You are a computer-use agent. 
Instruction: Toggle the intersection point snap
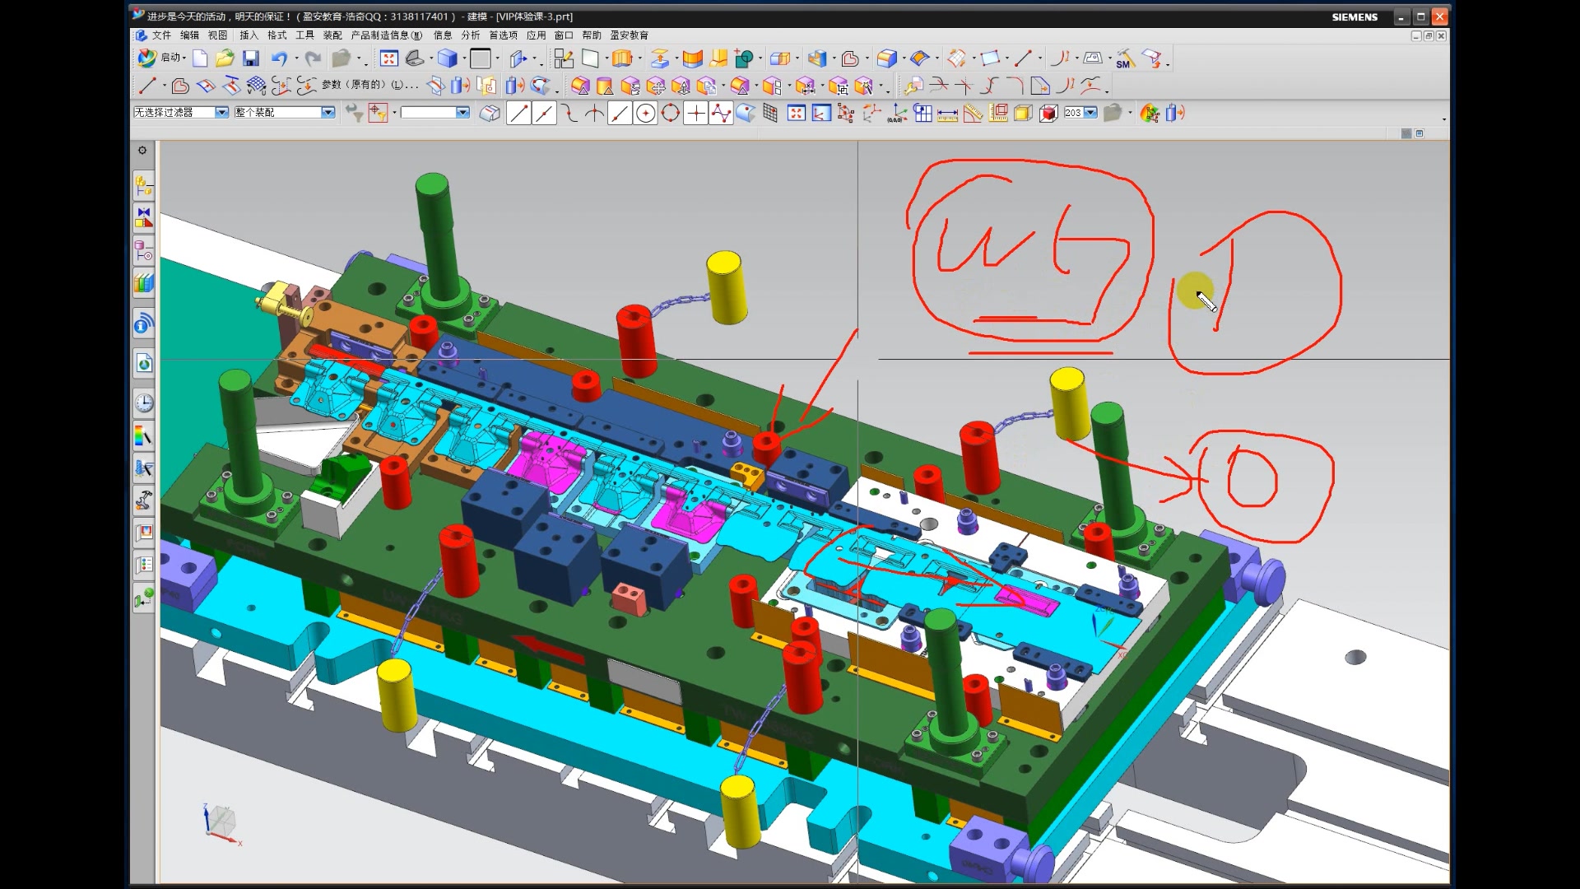pyautogui.click(x=594, y=114)
